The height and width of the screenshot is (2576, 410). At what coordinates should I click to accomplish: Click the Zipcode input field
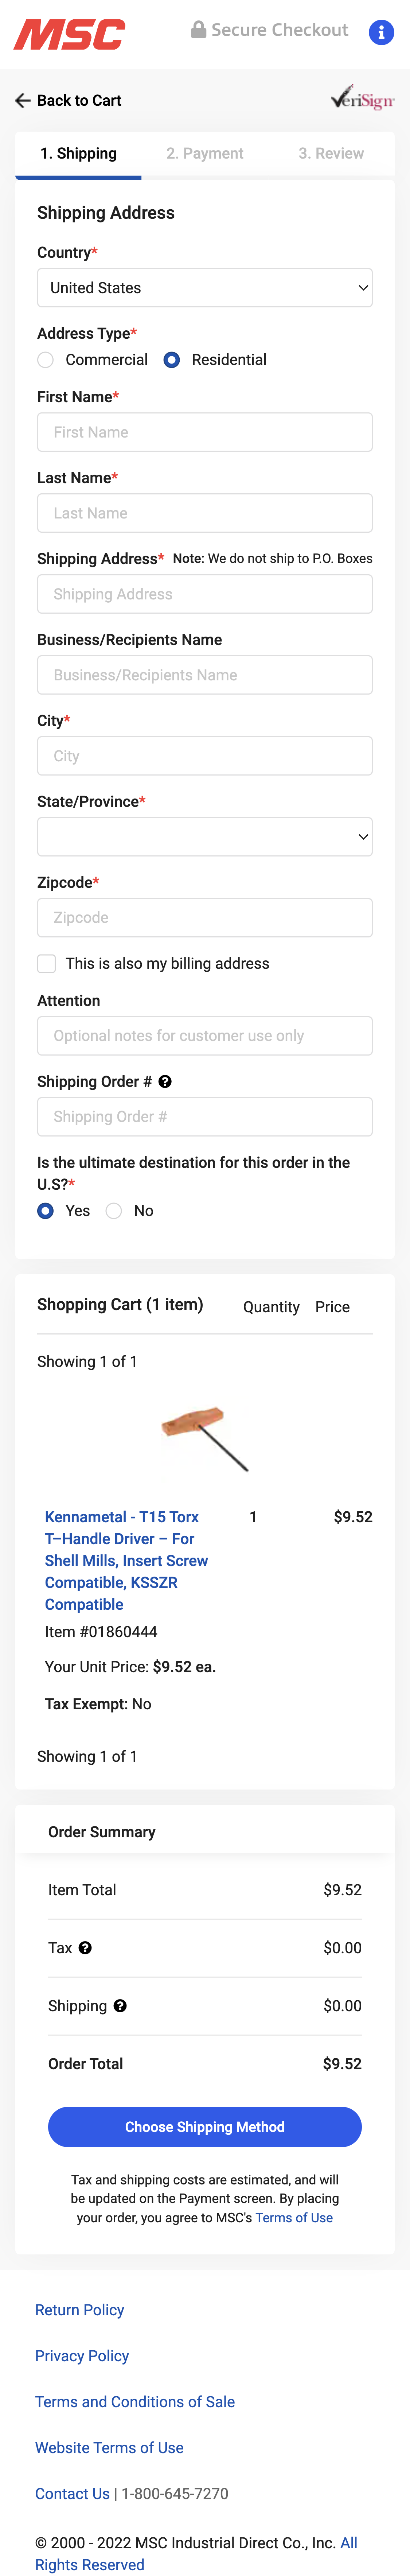point(204,917)
